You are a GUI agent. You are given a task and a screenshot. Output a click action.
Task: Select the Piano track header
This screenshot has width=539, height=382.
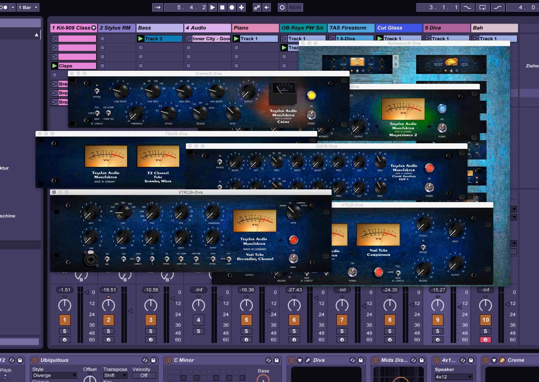tap(256, 28)
